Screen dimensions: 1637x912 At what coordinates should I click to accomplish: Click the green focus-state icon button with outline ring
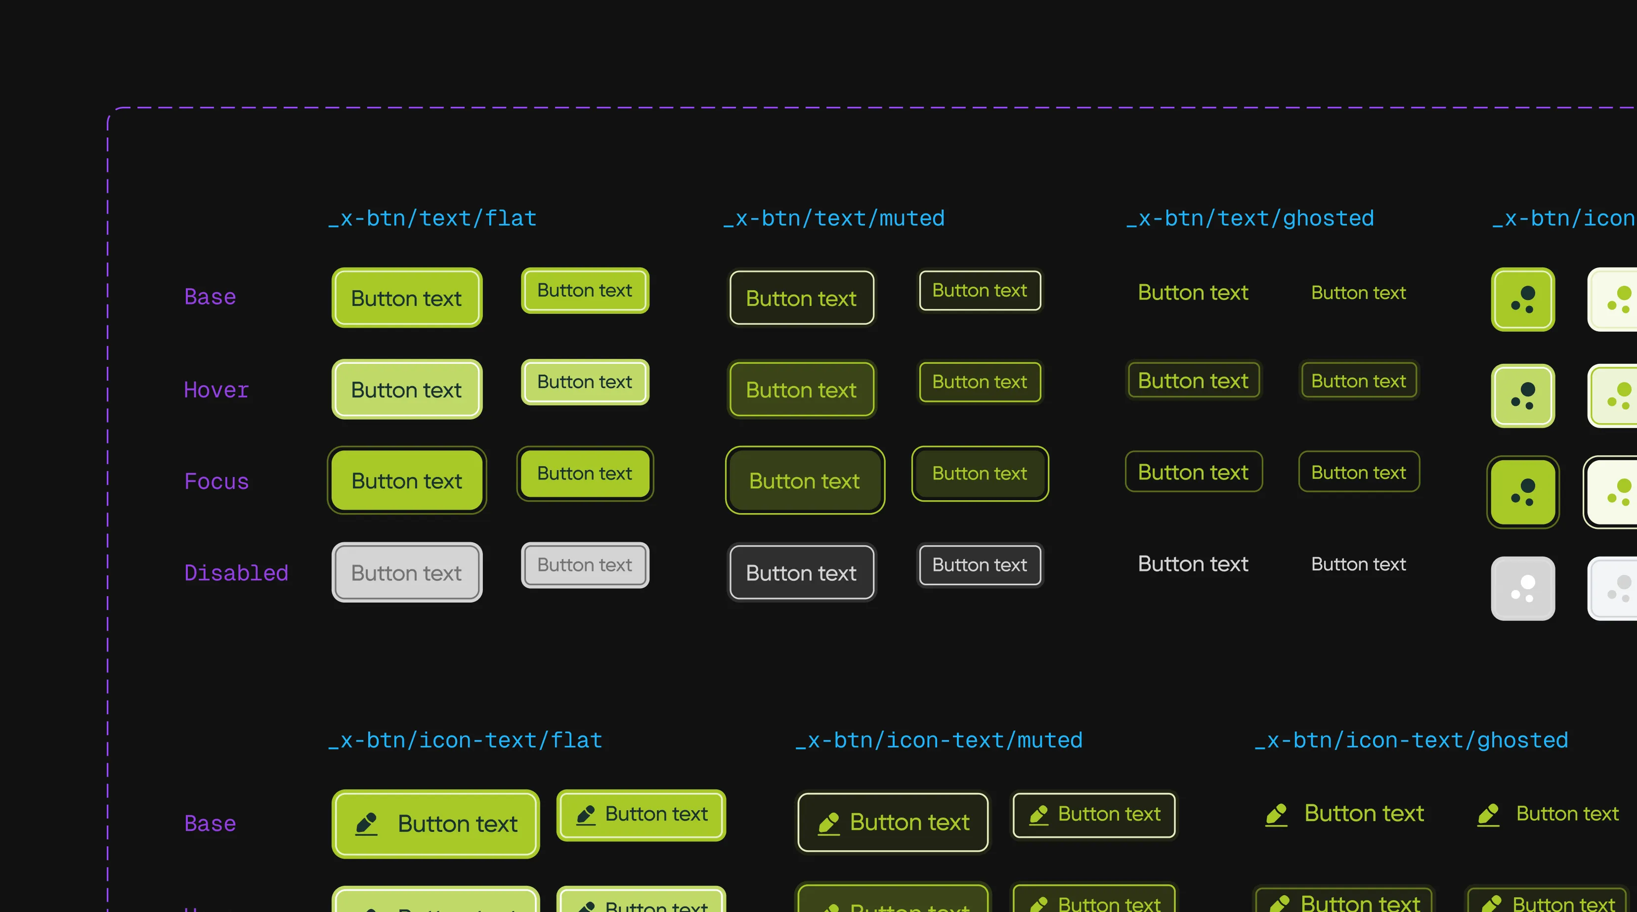[1523, 492]
